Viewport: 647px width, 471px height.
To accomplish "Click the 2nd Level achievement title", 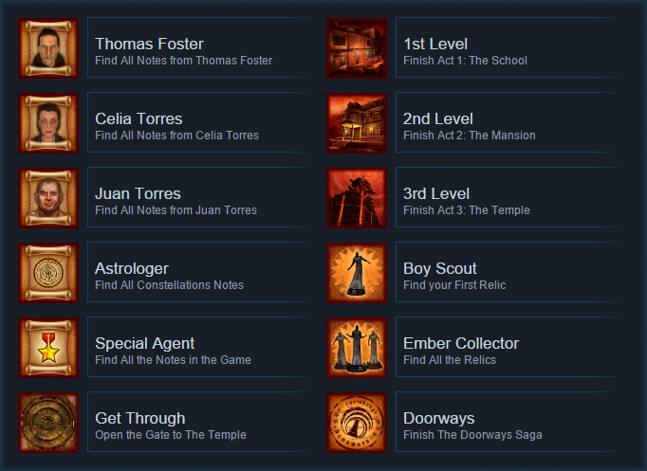I will click(437, 118).
